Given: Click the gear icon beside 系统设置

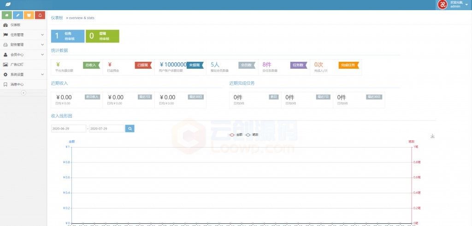Looking at the screenshot, I should pyautogui.click(x=6, y=74).
